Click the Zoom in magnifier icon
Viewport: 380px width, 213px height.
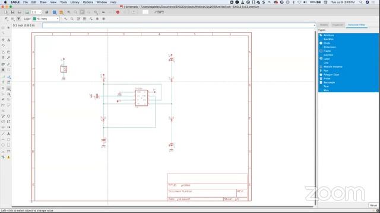click(x=69, y=12)
